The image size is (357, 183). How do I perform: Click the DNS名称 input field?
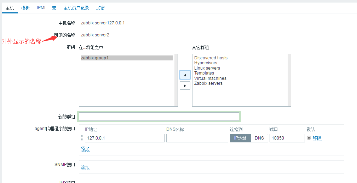(x=197, y=138)
